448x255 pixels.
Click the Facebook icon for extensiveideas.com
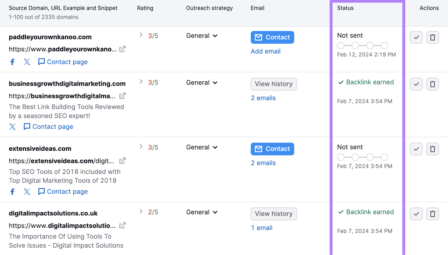[x=12, y=192]
